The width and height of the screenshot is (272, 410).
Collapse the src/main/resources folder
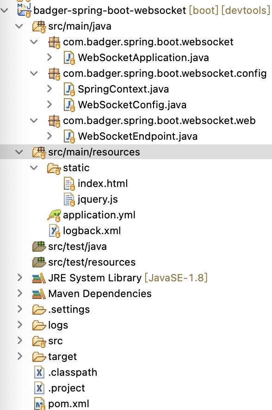click(x=19, y=152)
